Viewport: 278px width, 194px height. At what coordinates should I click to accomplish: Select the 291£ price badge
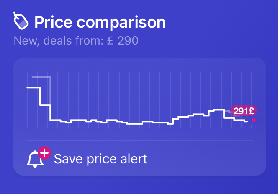244,111
